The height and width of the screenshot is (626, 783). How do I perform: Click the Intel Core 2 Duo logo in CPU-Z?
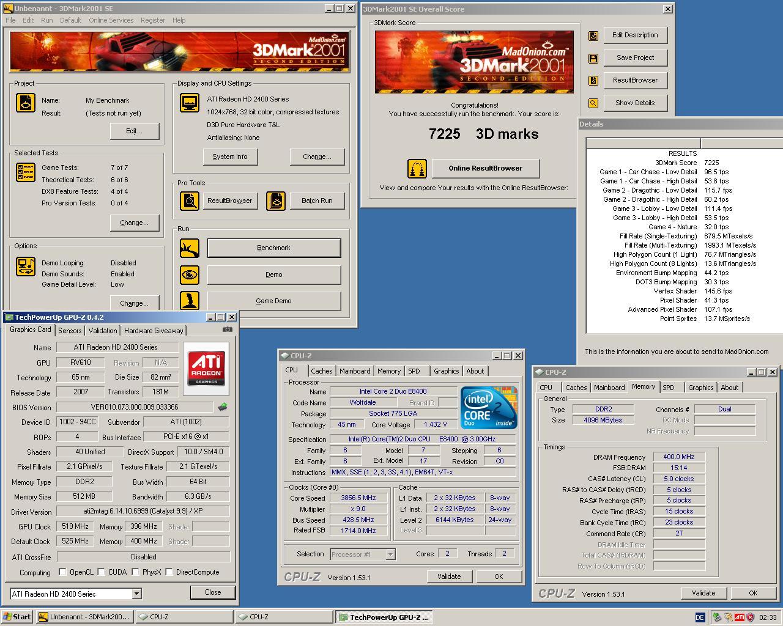[489, 407]
